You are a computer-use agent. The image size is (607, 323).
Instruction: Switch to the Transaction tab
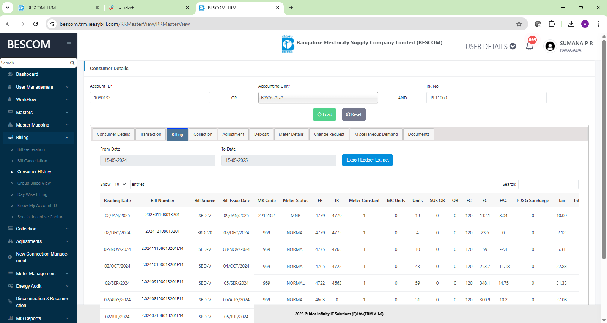150,134
